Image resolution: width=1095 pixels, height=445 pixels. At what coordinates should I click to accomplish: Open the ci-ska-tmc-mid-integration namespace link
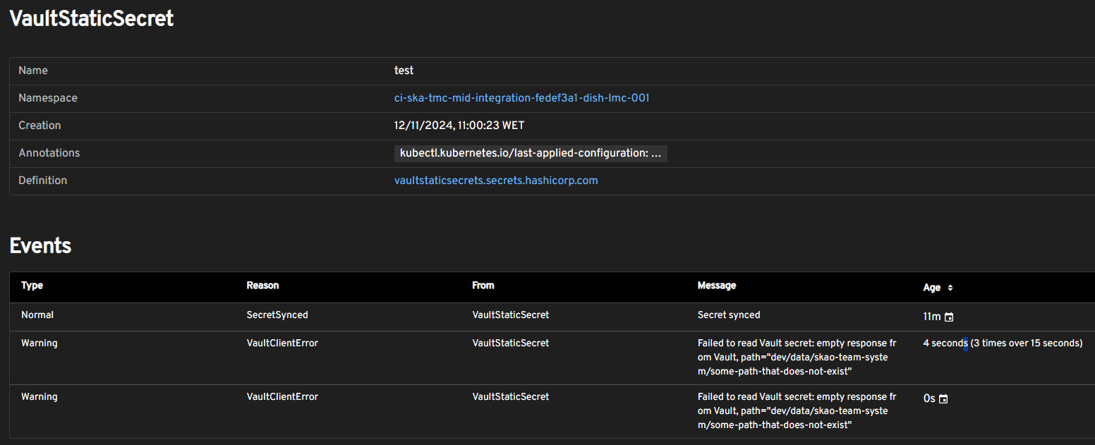pyautogui.click(x=521, y=98)
